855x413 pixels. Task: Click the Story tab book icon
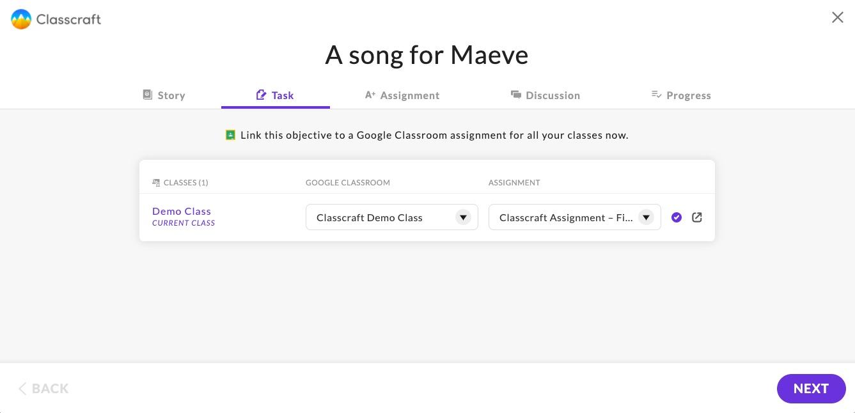coord(147,95)
